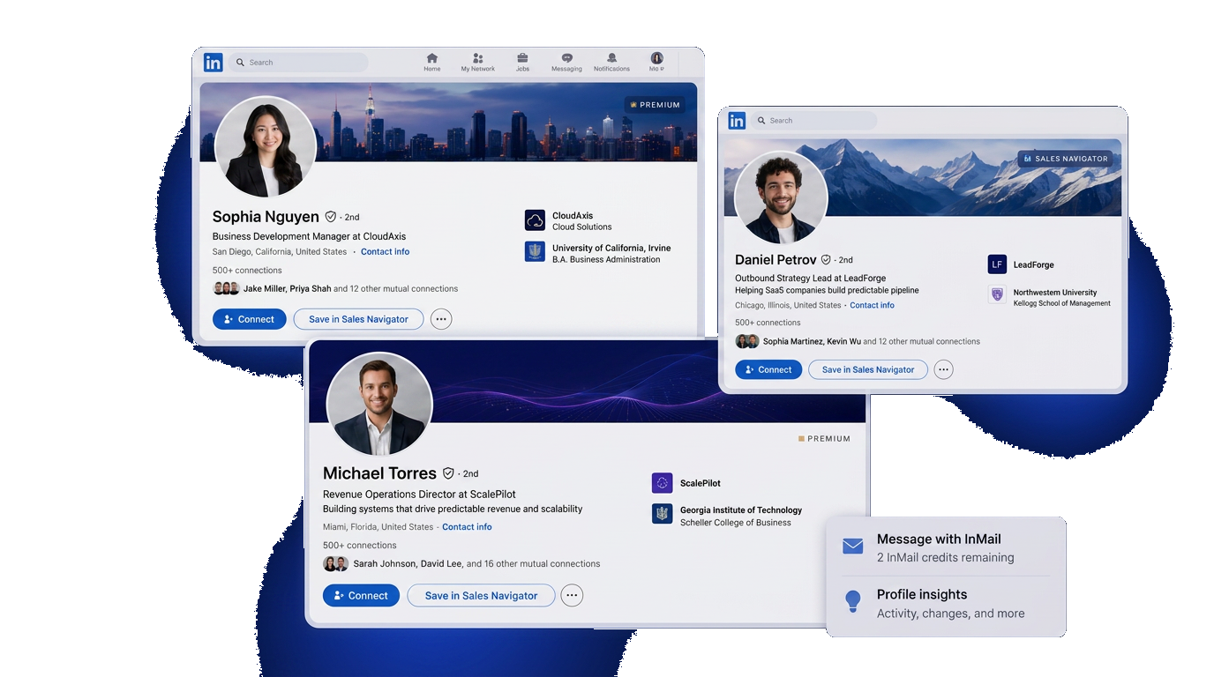This screenshot has height=677, width=1214.
Task: Open Notifications in the navigation bar
Action: point(611,62)
